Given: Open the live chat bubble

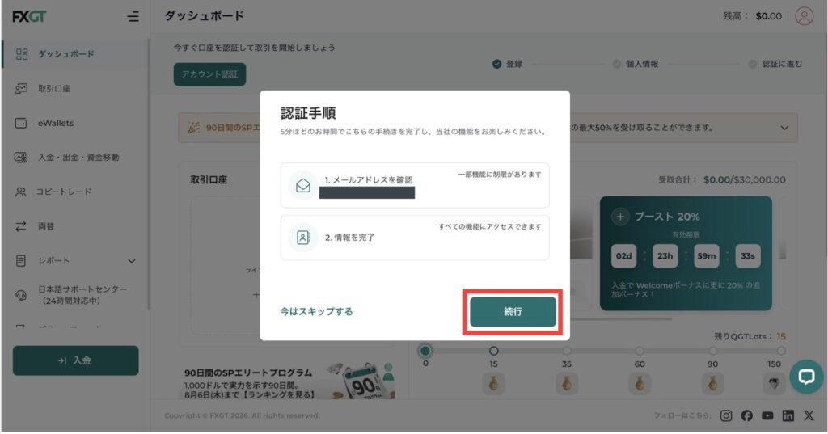Looking at the screenshot, I should click(x=806, y=377).
